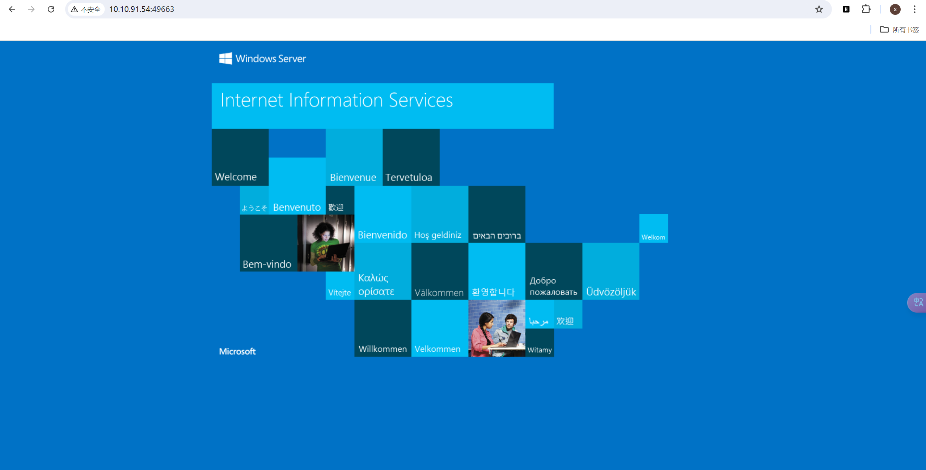Image resolution: width=926 pixels, height=470 pixels.
Task: Click the two students photo tile
Action: [x=496, y=328]
